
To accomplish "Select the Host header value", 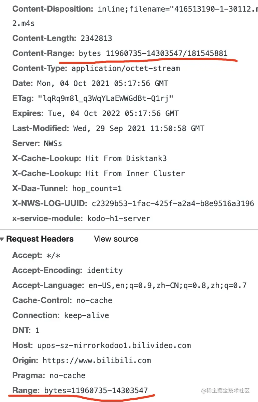I will (114, 345).
